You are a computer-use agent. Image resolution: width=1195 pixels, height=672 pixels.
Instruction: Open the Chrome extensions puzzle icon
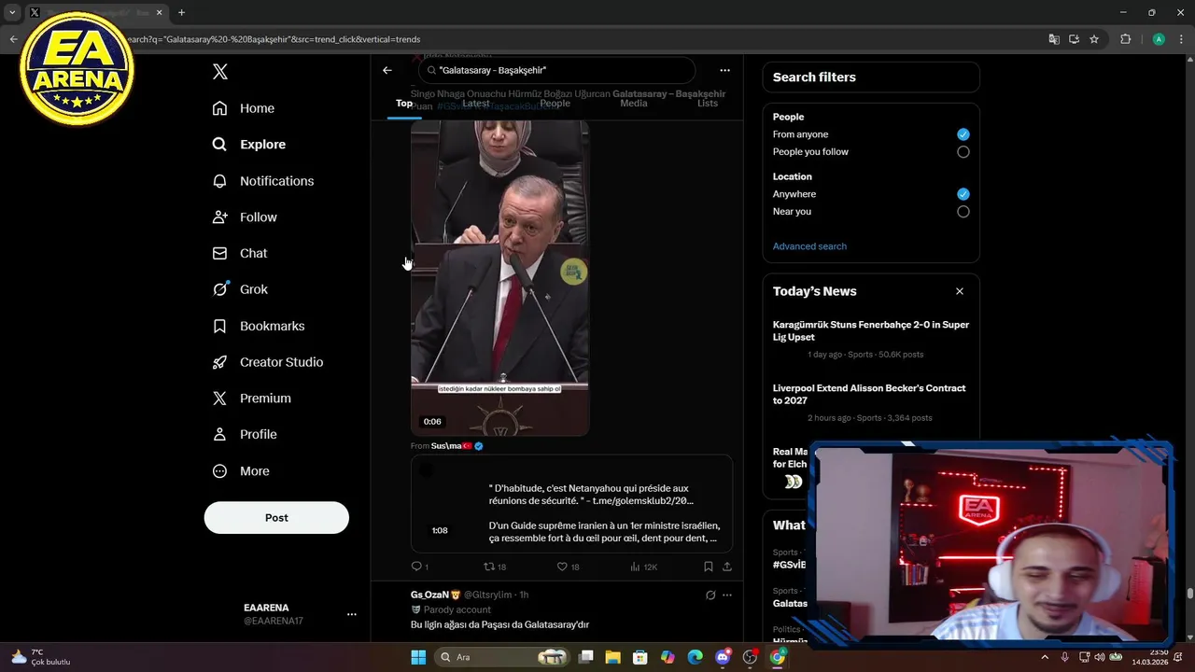(1125, 39)
